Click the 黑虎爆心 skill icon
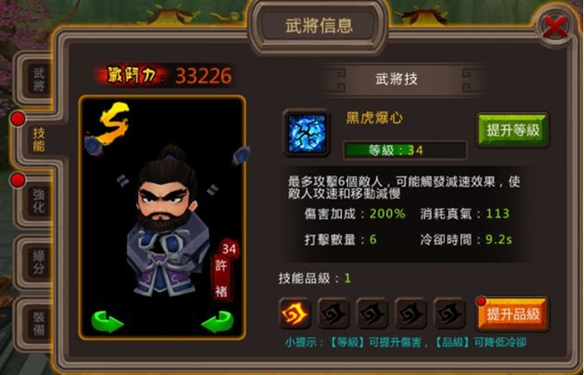This screenshot has width=584, height=375. click(x=306, y=132)
